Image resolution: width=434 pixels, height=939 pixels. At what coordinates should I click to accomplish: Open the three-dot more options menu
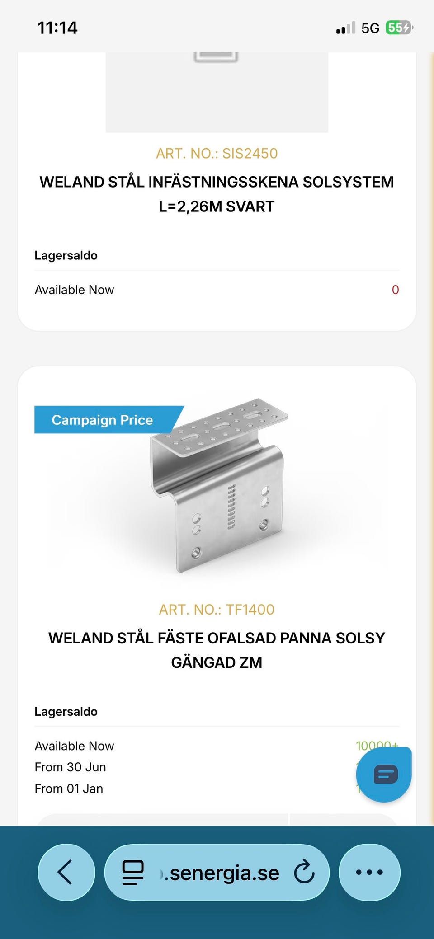coord(369,872)
